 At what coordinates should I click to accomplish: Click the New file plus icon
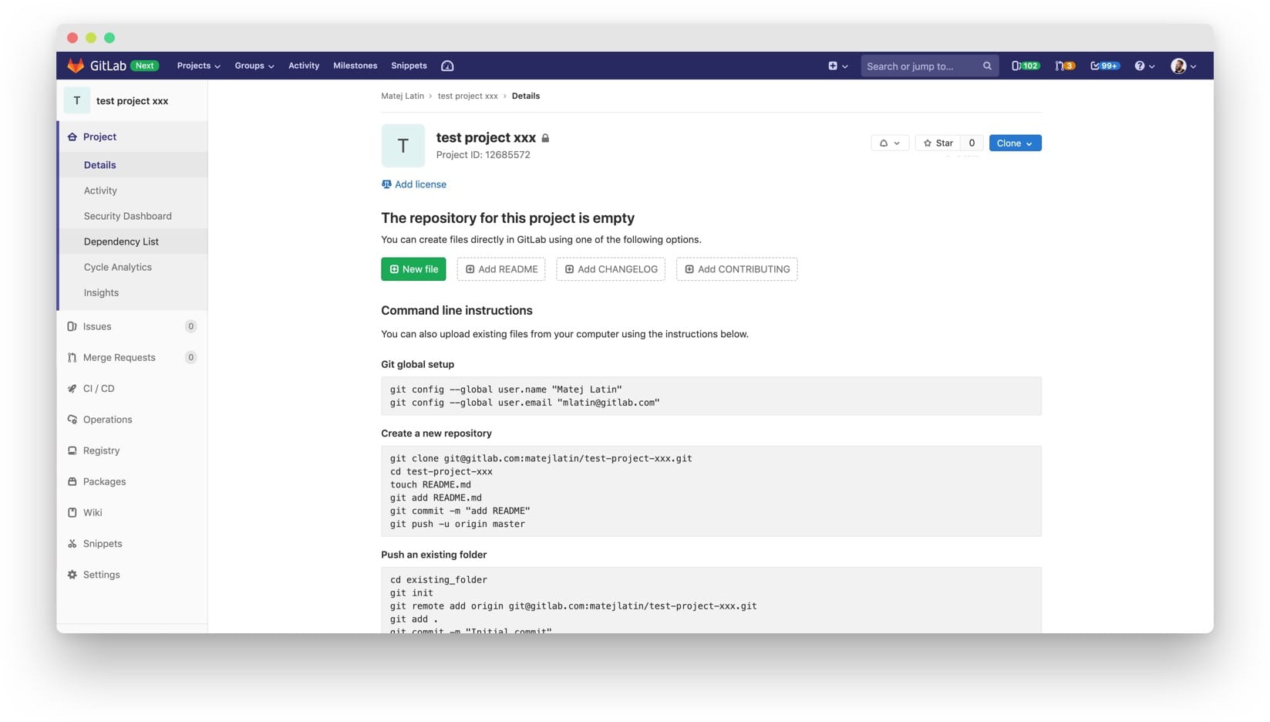point(394,269)
